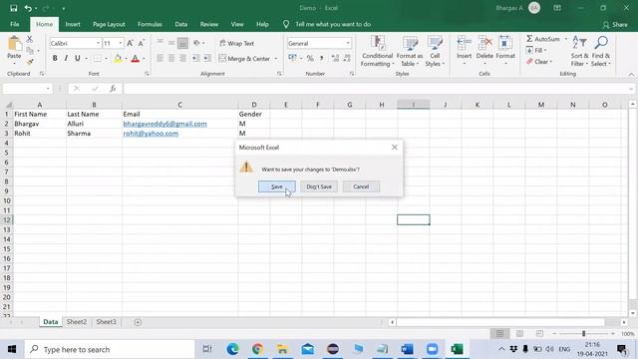
Task: Click the AutoSum sigma icon
Action: (x=529, y=39)
